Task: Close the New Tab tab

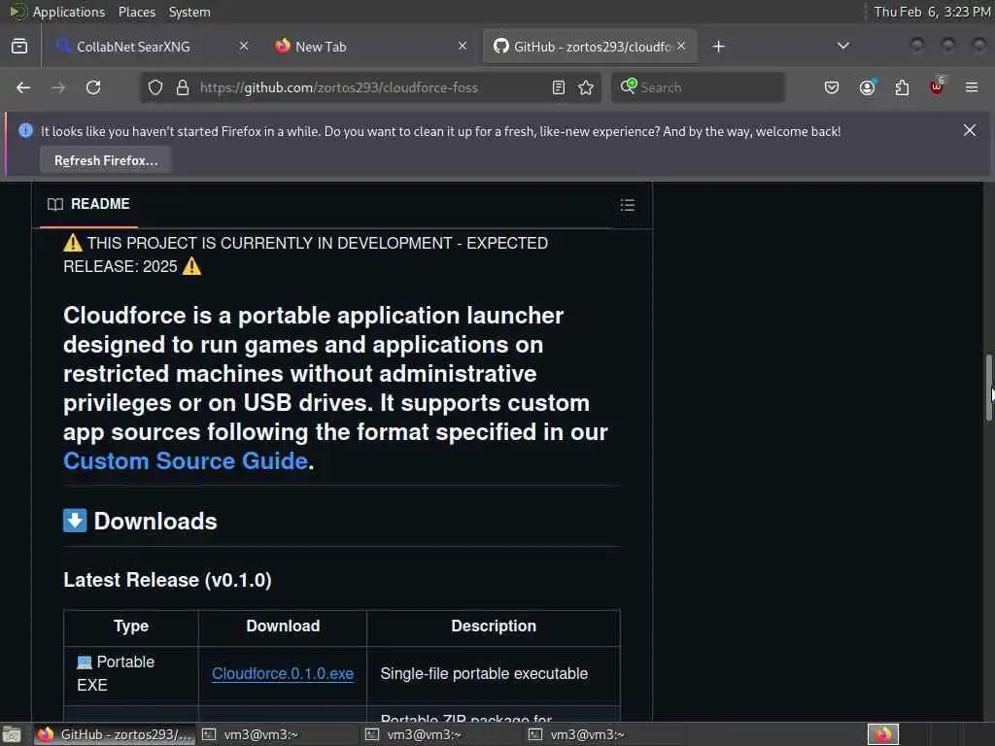Action: pos(463,46)
